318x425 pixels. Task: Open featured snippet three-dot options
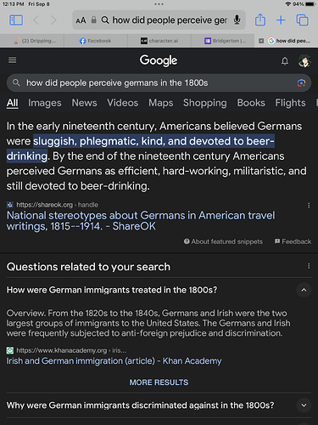tap(309, 205)
